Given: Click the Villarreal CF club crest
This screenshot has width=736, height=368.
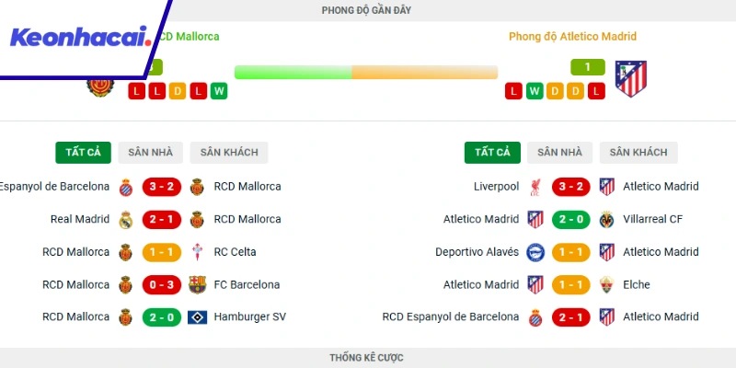Looking at the screenshot, I should pyautogui.click(x=606, y=219).
